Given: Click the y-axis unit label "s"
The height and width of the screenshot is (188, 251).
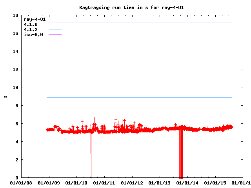Looking at the screenshot, I should (x=5, y=96).
